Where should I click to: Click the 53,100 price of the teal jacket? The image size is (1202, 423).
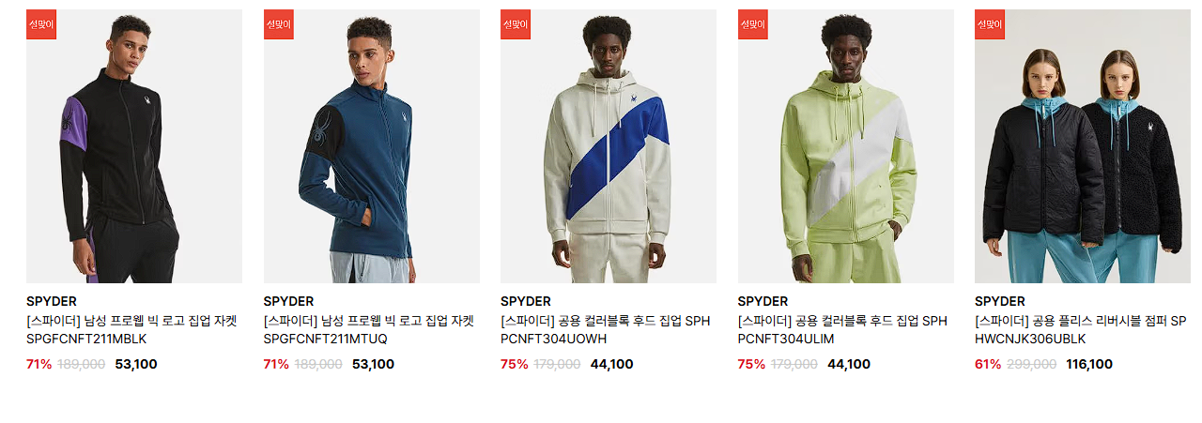[x=373, y=364]
